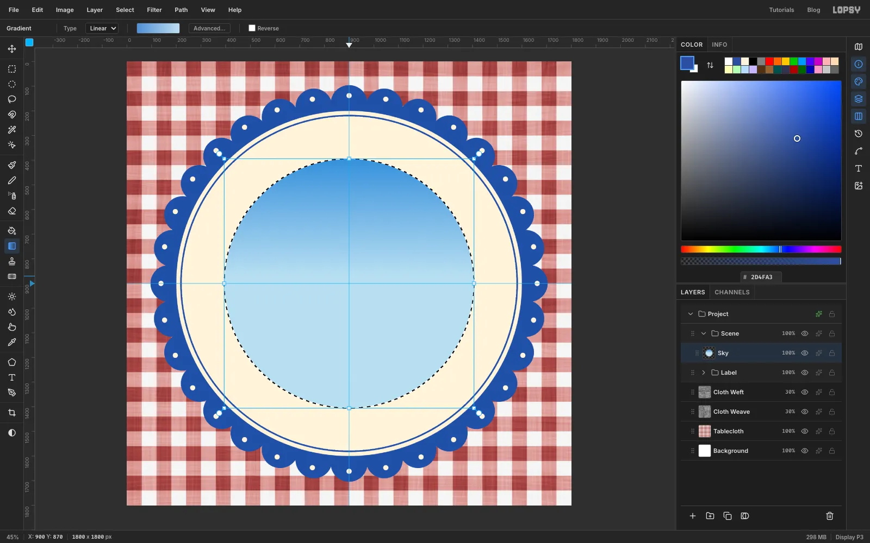Select the Clone Stamp tool
Image resolution: width=870 pixels, height=543 pixels.
(x=12, y=261)
